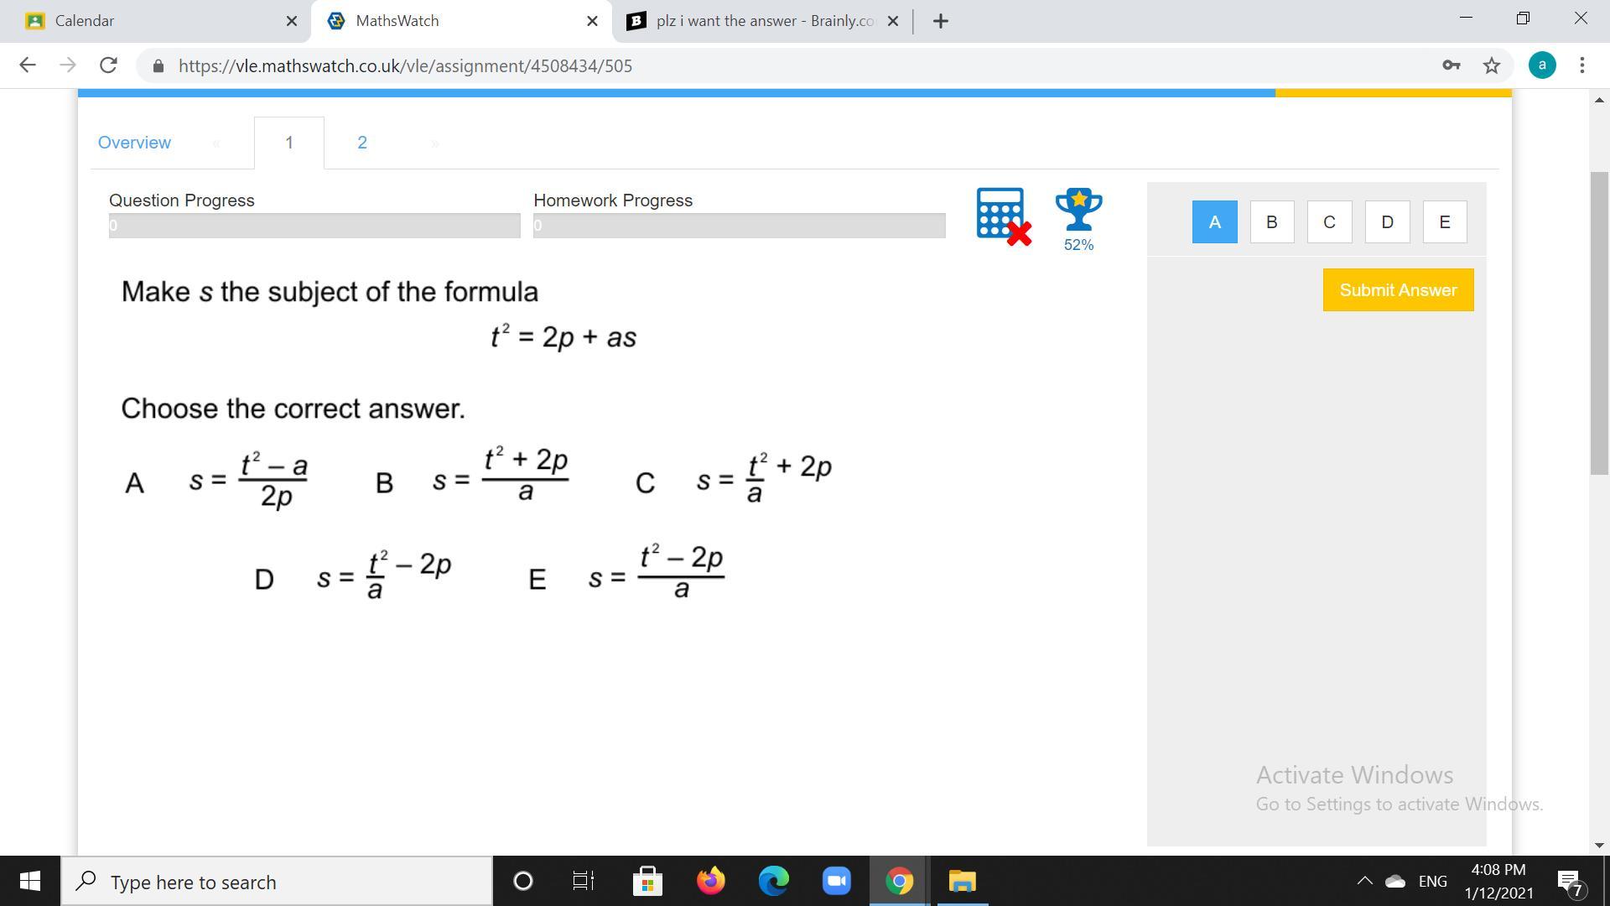Open Zoom from the taskbar
Image resolution: width=1610 pixels, height=906 pixels.
click(x=836, y=881)
